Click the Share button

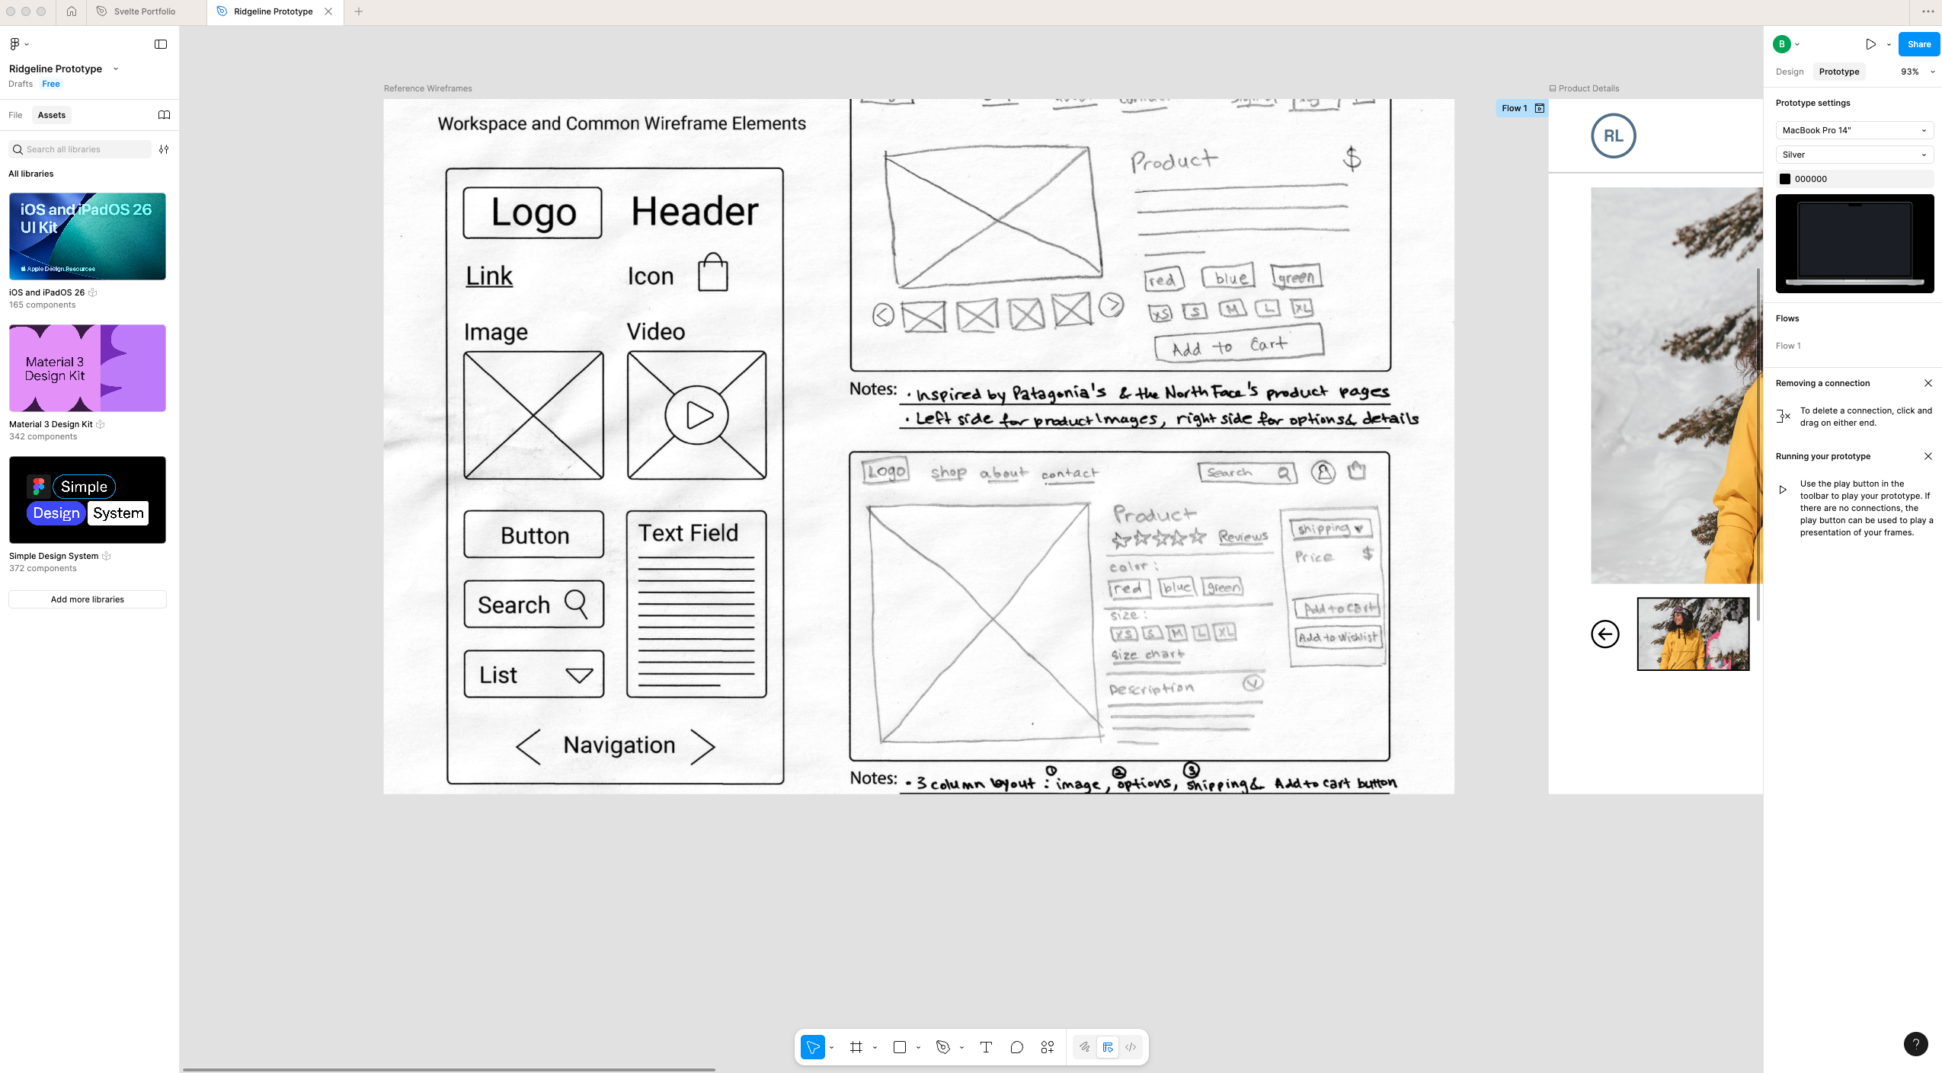[x=1918, y=44]
